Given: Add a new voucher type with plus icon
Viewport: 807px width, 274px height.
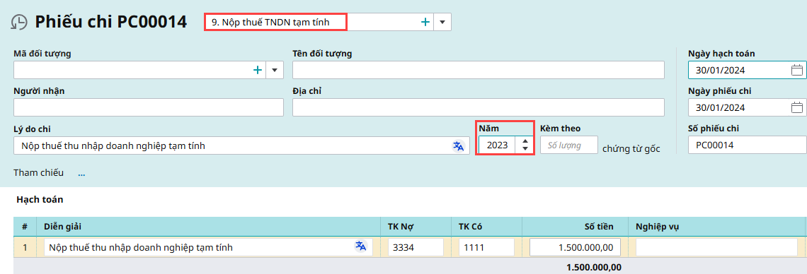Looking at the screenshot, I should (x=425, y=22).
